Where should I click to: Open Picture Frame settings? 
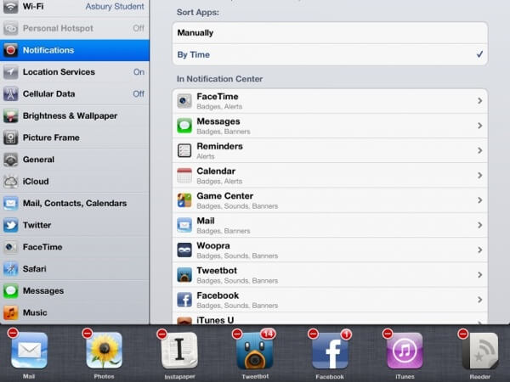point(75,138)
